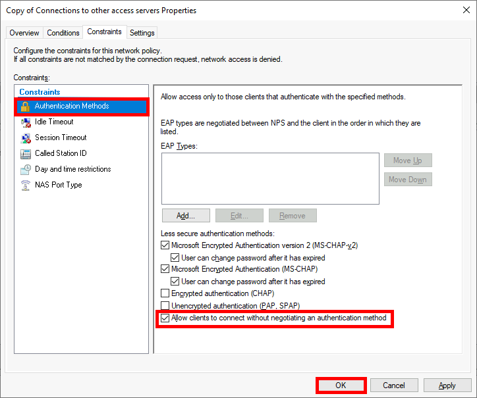The height and width of the screenshot is (398, 477).
Task: Select NAS Port Type constraint
Action: click(x=58, y=185)
